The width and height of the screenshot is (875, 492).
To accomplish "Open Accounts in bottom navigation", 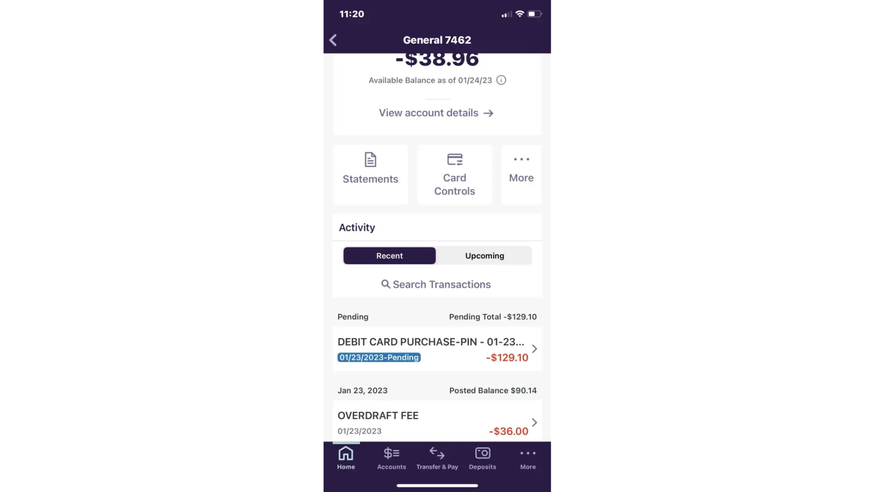I will point(392,458).
